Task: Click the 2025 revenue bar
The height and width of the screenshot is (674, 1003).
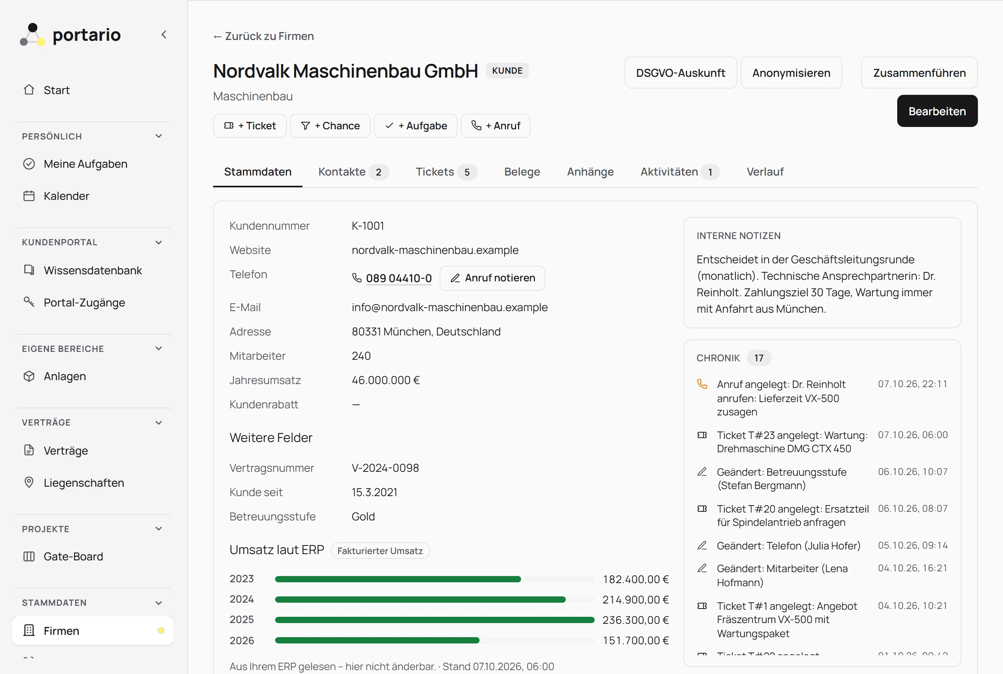Action: tap(435, 620)
